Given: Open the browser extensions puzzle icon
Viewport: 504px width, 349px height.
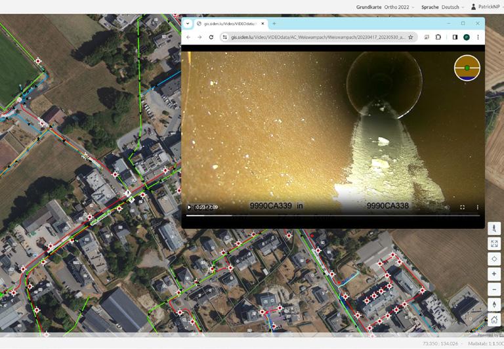Looking at the screenshot, I should tap(438, 37).
